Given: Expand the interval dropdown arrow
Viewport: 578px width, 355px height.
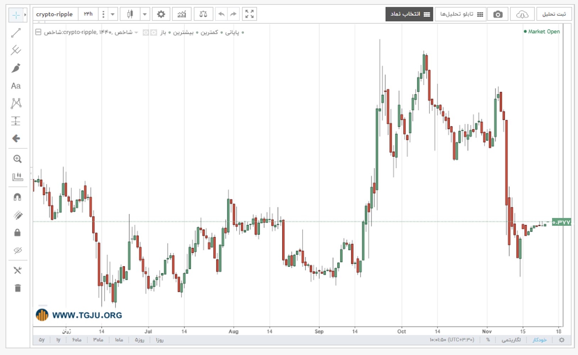Looking at the screenshot, I should [x=113, y=14].
